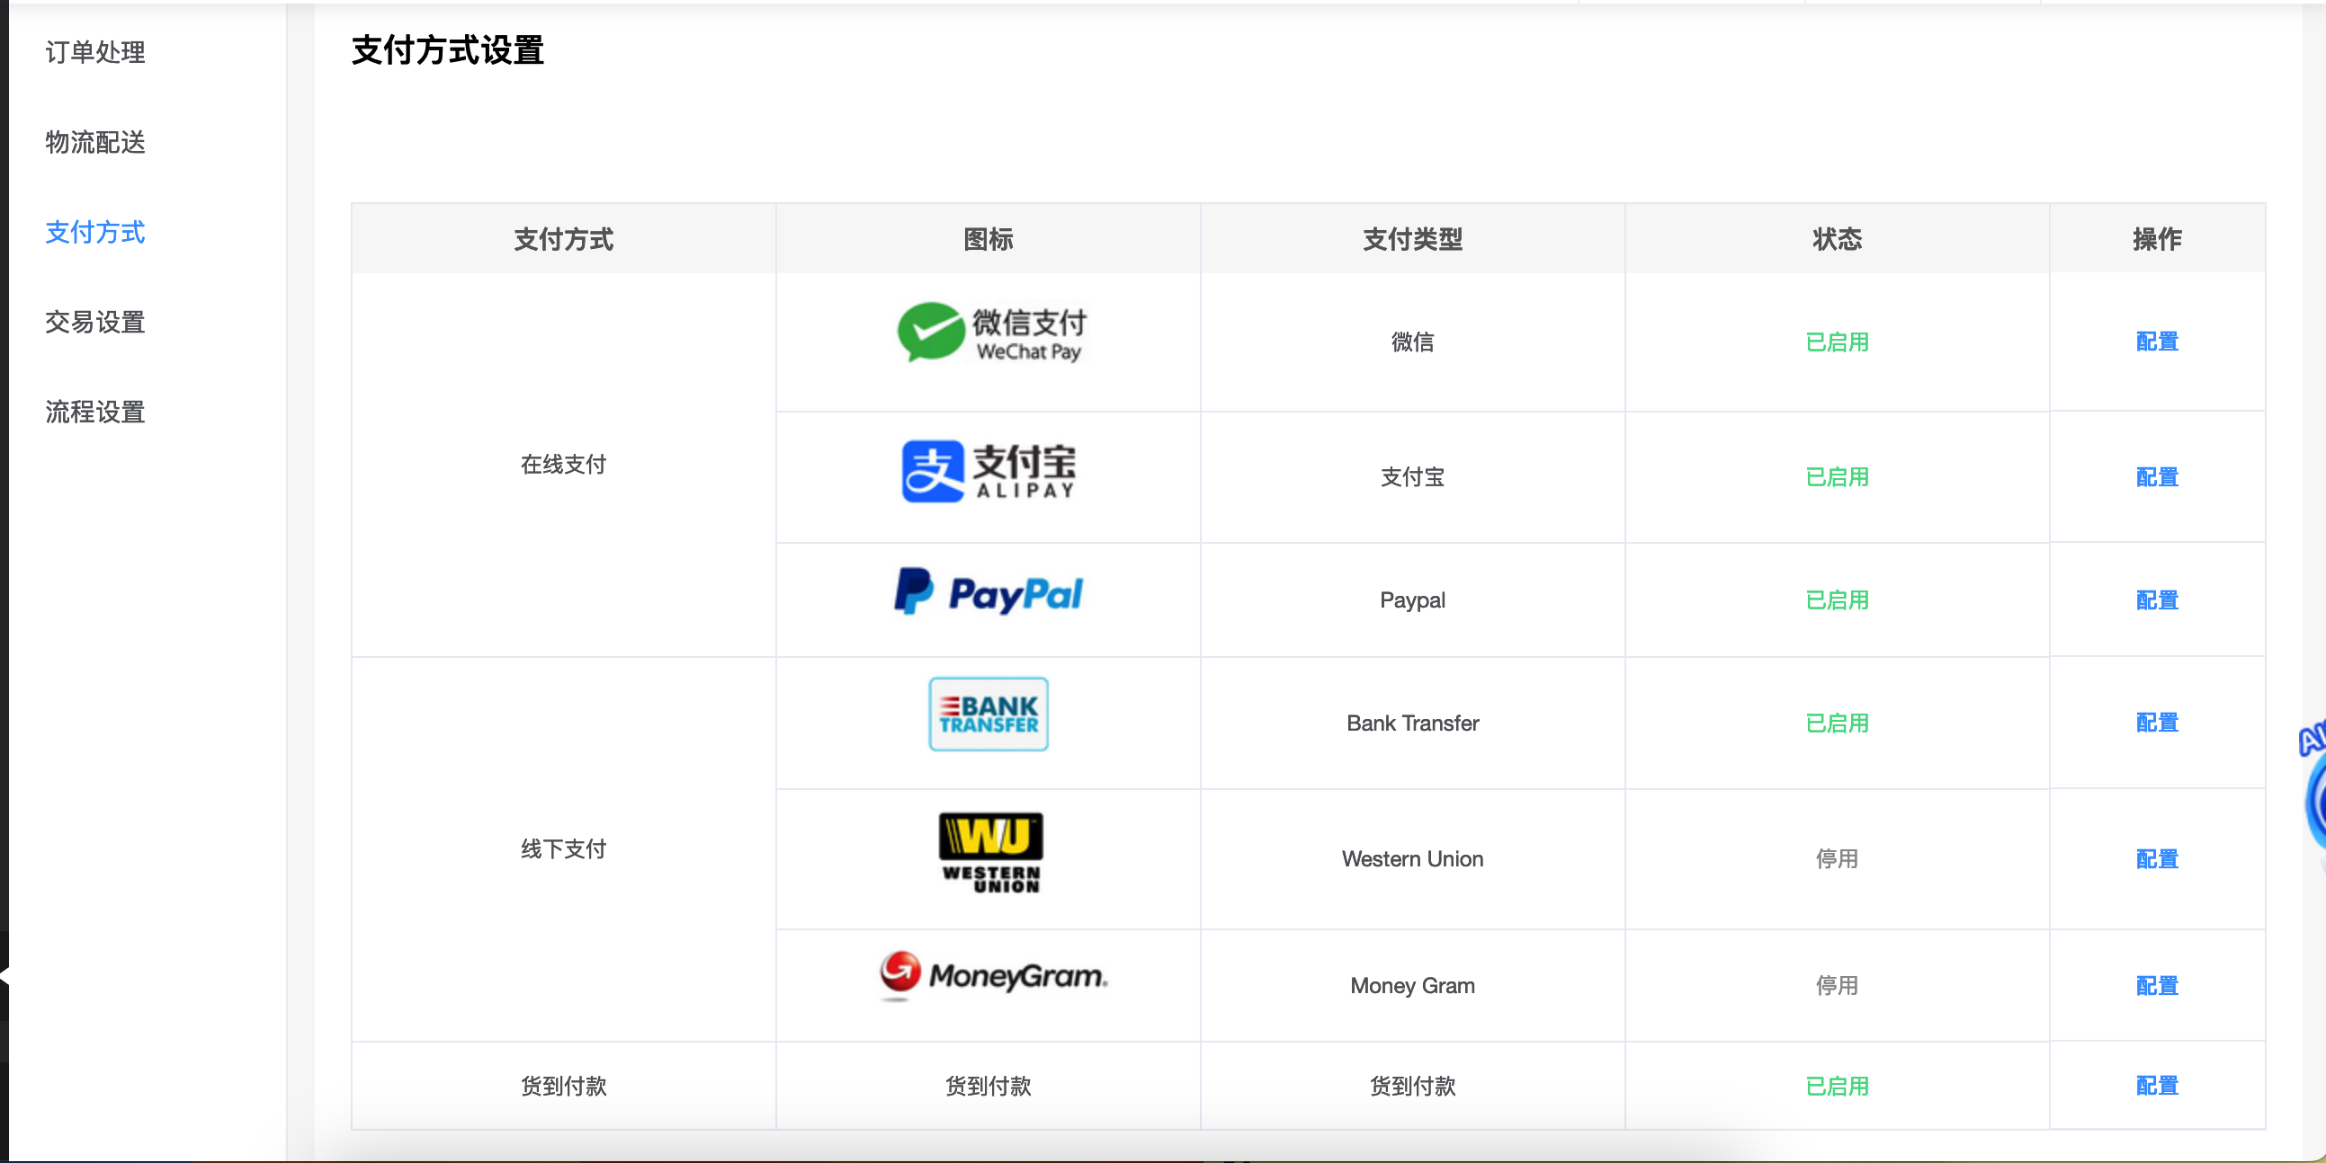The height and width of the screenshot is (1163, 2326).
Task: Click the Paypal payment type cell
Action: (1412, 600)
